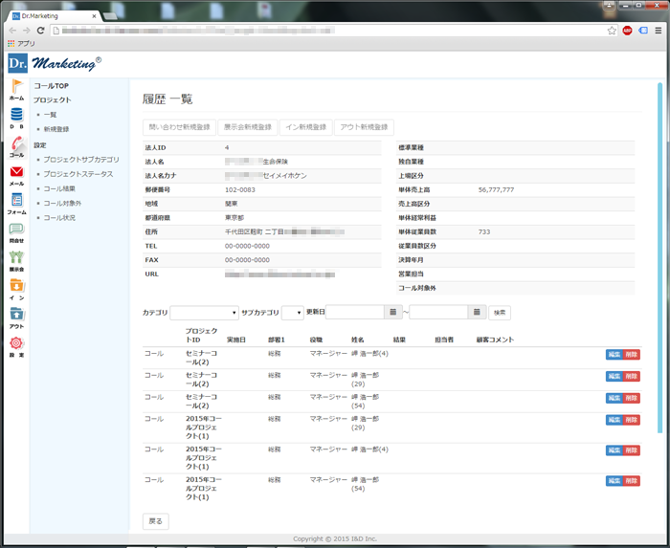
Task: Open the 展示会 exhibition icon
Action: pyautogui.click(x=16, y=259)
